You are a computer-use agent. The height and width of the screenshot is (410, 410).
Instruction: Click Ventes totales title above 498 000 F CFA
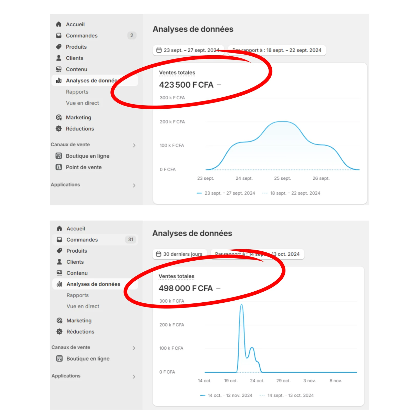coord(177,276)
